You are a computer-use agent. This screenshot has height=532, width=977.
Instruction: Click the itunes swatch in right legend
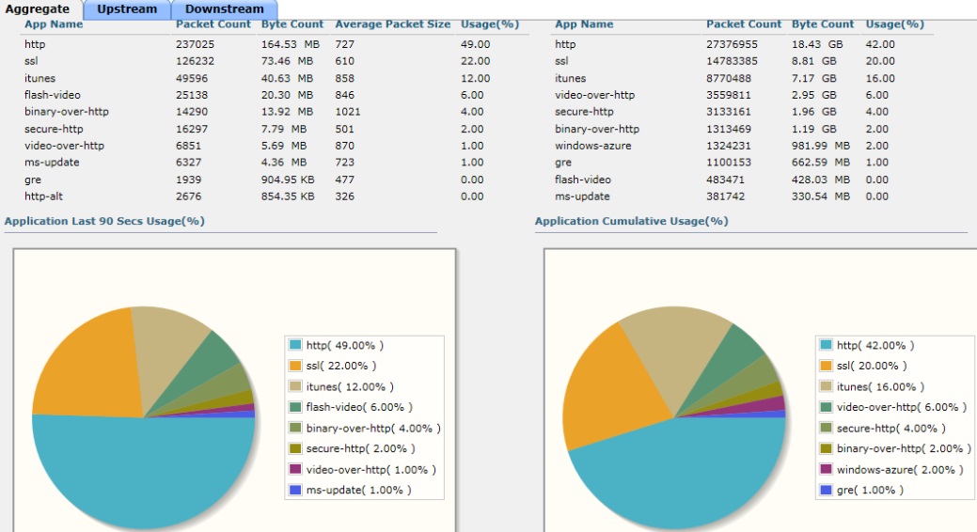click(x=827, y=386)
